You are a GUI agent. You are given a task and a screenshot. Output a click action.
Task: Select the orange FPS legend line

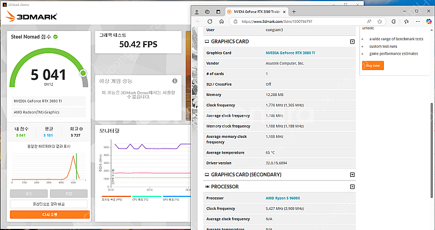point(116,197)
